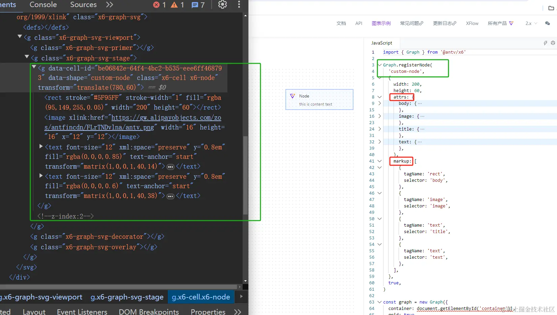Switch to the Console tab
Screen dimensions: 557x315
pyautogui.click(x=43, y=5)
